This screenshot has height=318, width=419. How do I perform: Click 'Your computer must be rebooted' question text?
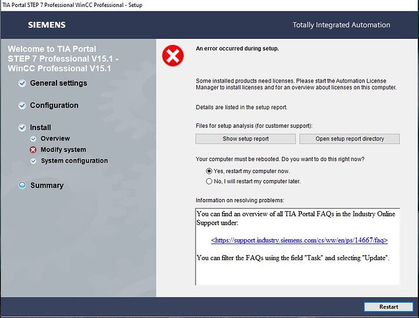click(x=280, y=159)
